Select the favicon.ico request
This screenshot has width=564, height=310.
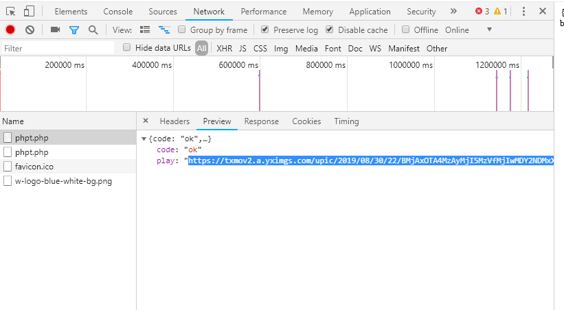34,167
